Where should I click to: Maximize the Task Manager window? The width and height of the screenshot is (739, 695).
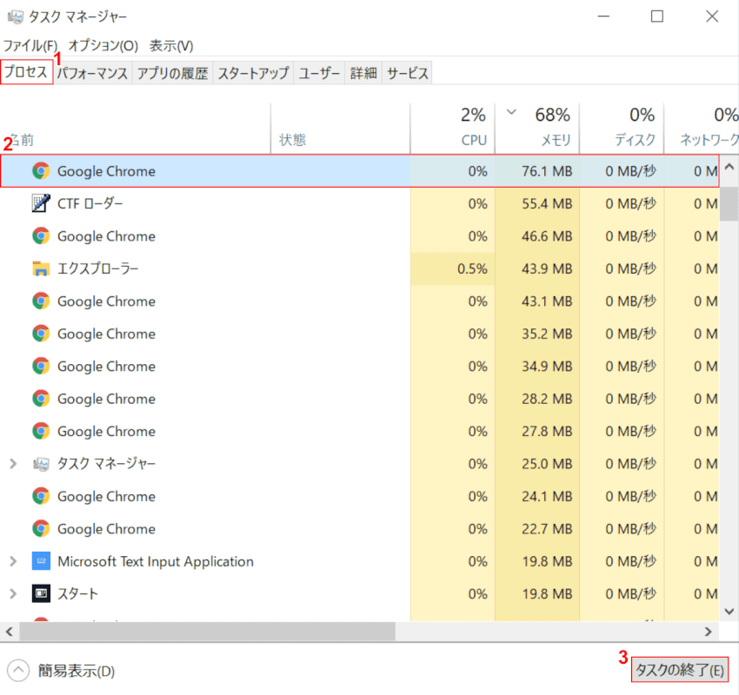[657, 17]
